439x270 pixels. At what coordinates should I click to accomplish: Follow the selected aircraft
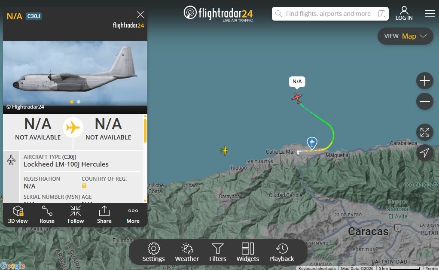[76, 215]
